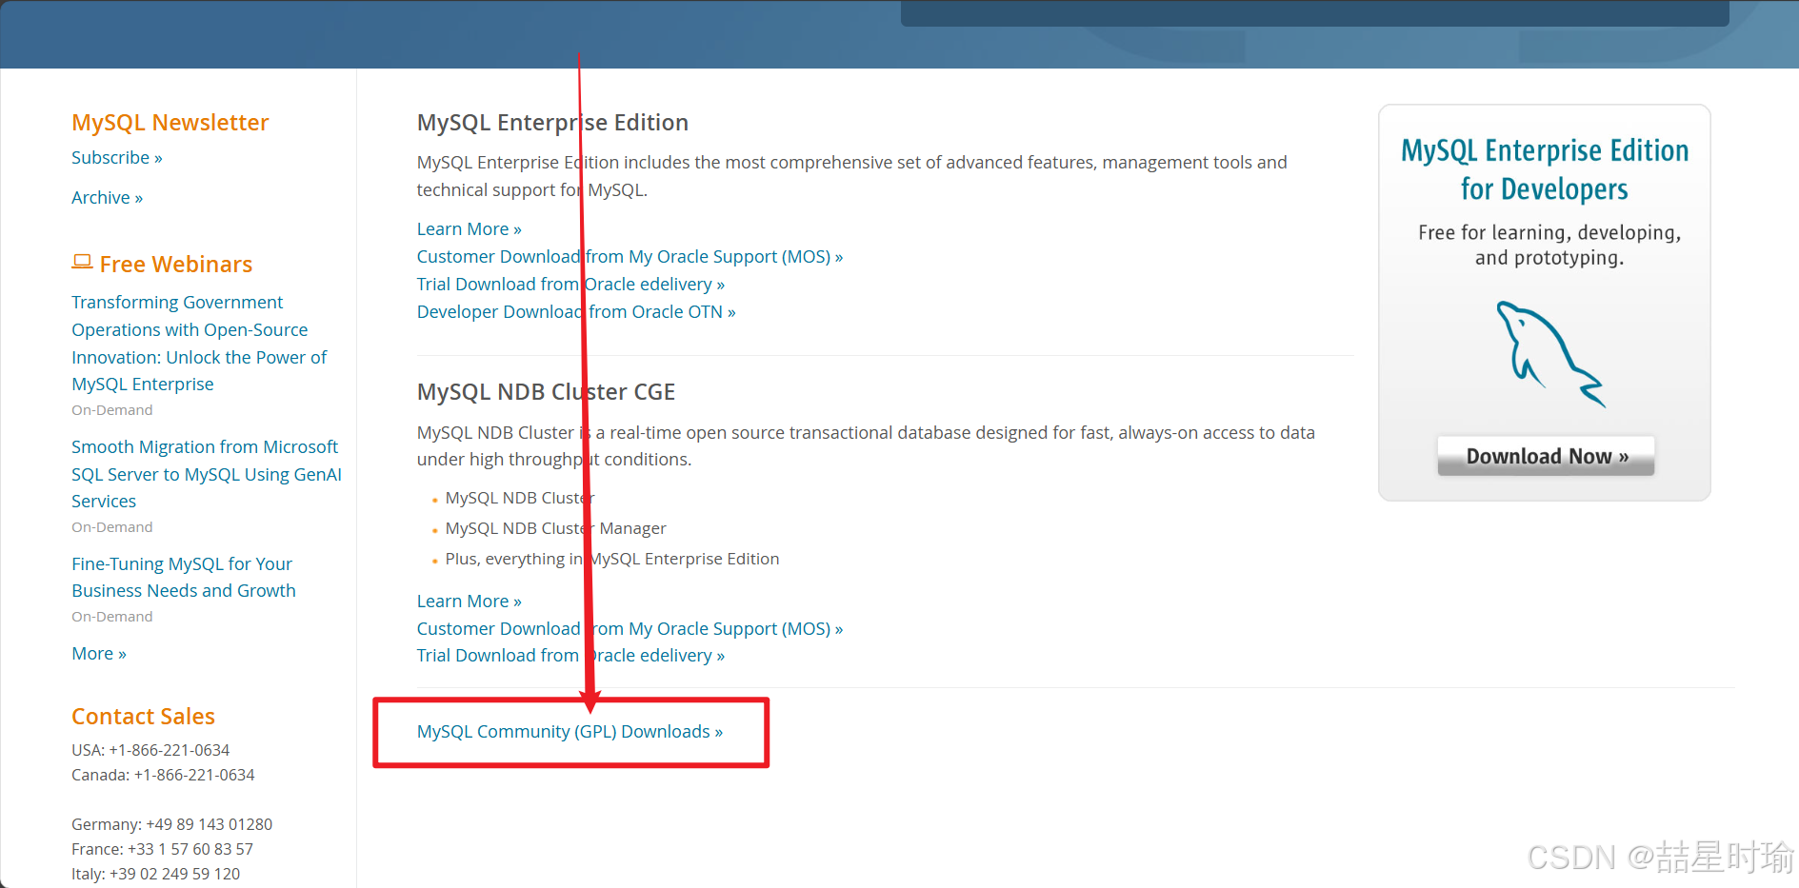Open the newsletter Archive link
Viewport: 1799px width, 888px height.
coord(108,198)
